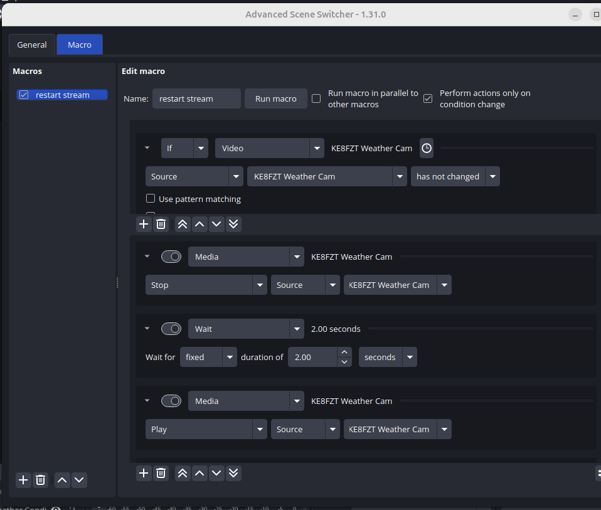Viewport: 601px width, 510px height.
Task: Open the 'has not changed' condition dropdown
Action: coord(455,176)
